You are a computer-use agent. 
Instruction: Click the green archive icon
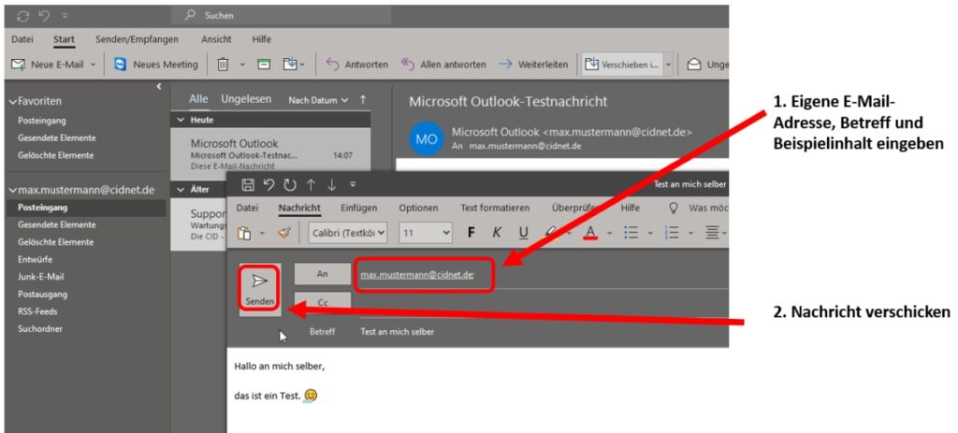pyautogui.click(x=263, y=65)
